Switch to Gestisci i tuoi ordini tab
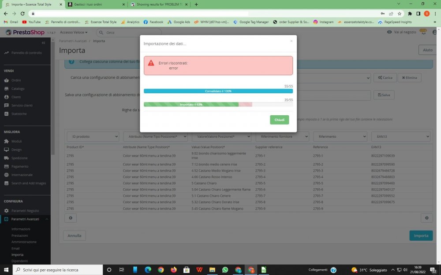The height and width of the screenshot is (275, 441). click(96, 4)
